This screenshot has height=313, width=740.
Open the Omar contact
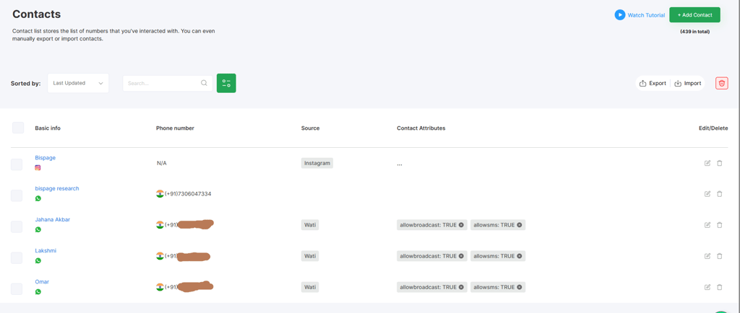pos(42,281)
